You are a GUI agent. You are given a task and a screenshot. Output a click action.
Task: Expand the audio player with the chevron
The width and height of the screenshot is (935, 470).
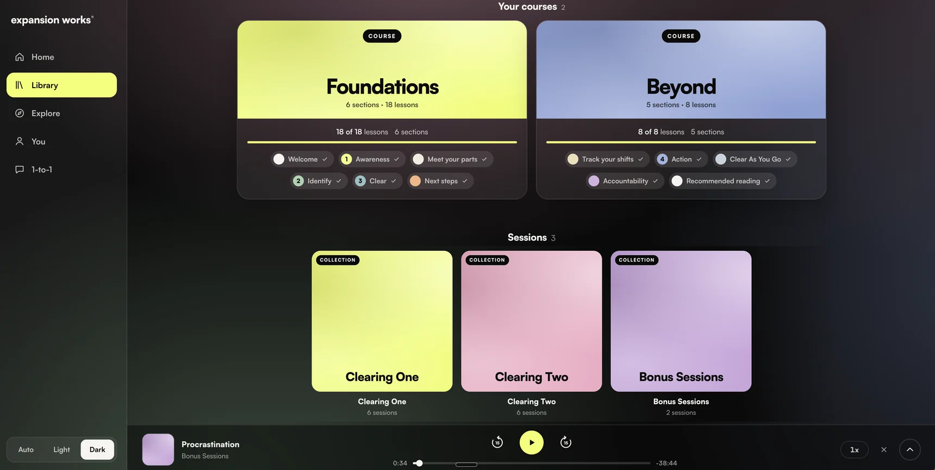coord(910,450)
